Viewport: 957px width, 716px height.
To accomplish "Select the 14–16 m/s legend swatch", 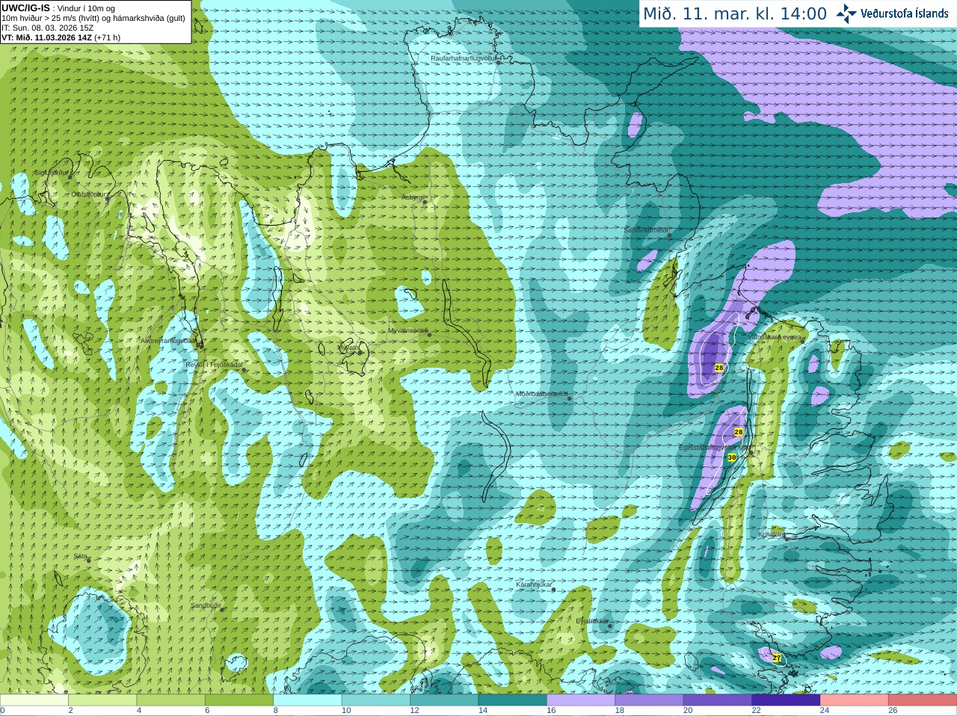I will (513, 700).
